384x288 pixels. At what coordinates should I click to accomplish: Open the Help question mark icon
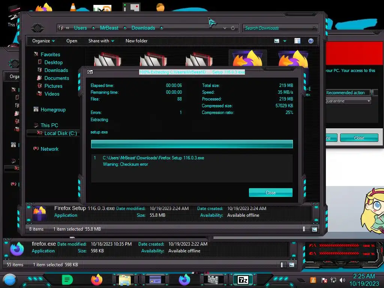point(311,41)
